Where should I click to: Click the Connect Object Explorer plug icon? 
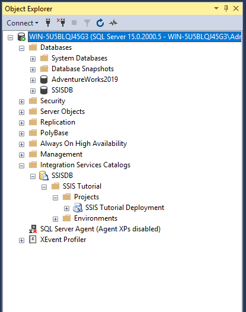(48, 23)
